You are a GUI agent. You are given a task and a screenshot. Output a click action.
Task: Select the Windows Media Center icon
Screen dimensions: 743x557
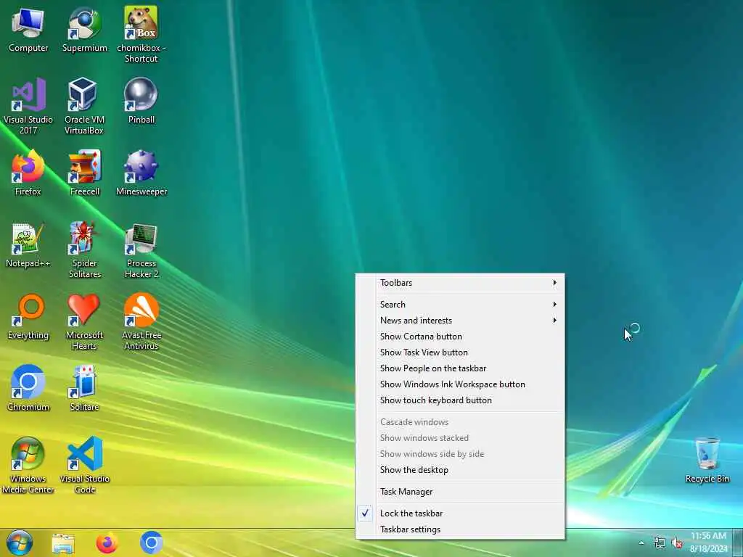tap(28, 465)
